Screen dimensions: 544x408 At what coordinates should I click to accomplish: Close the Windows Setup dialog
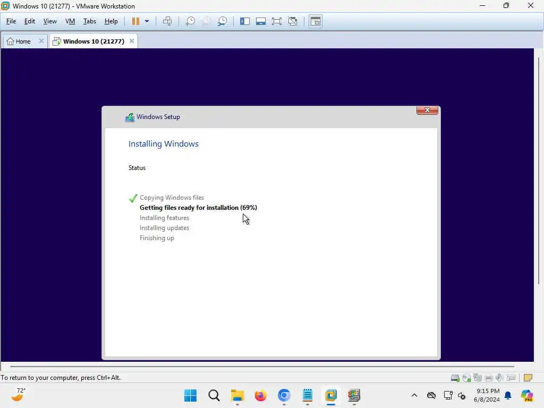(427, 110)
